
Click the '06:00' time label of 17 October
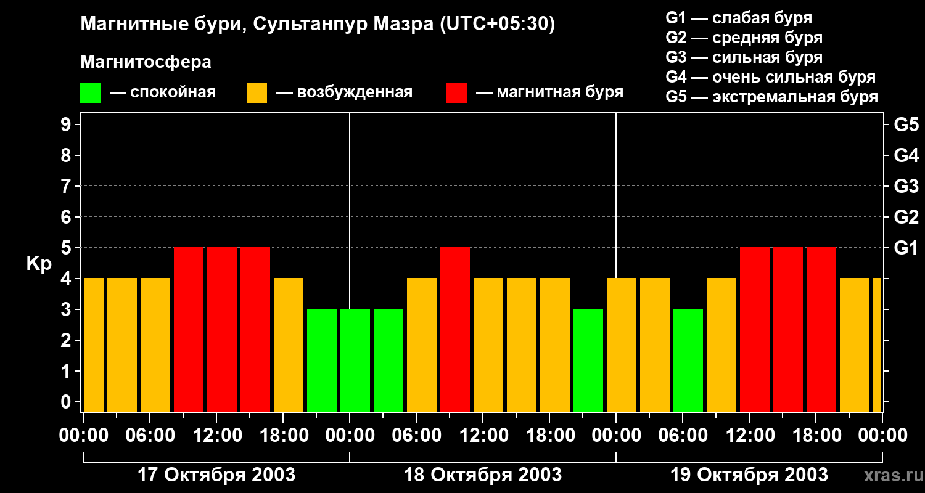(150, 436)
